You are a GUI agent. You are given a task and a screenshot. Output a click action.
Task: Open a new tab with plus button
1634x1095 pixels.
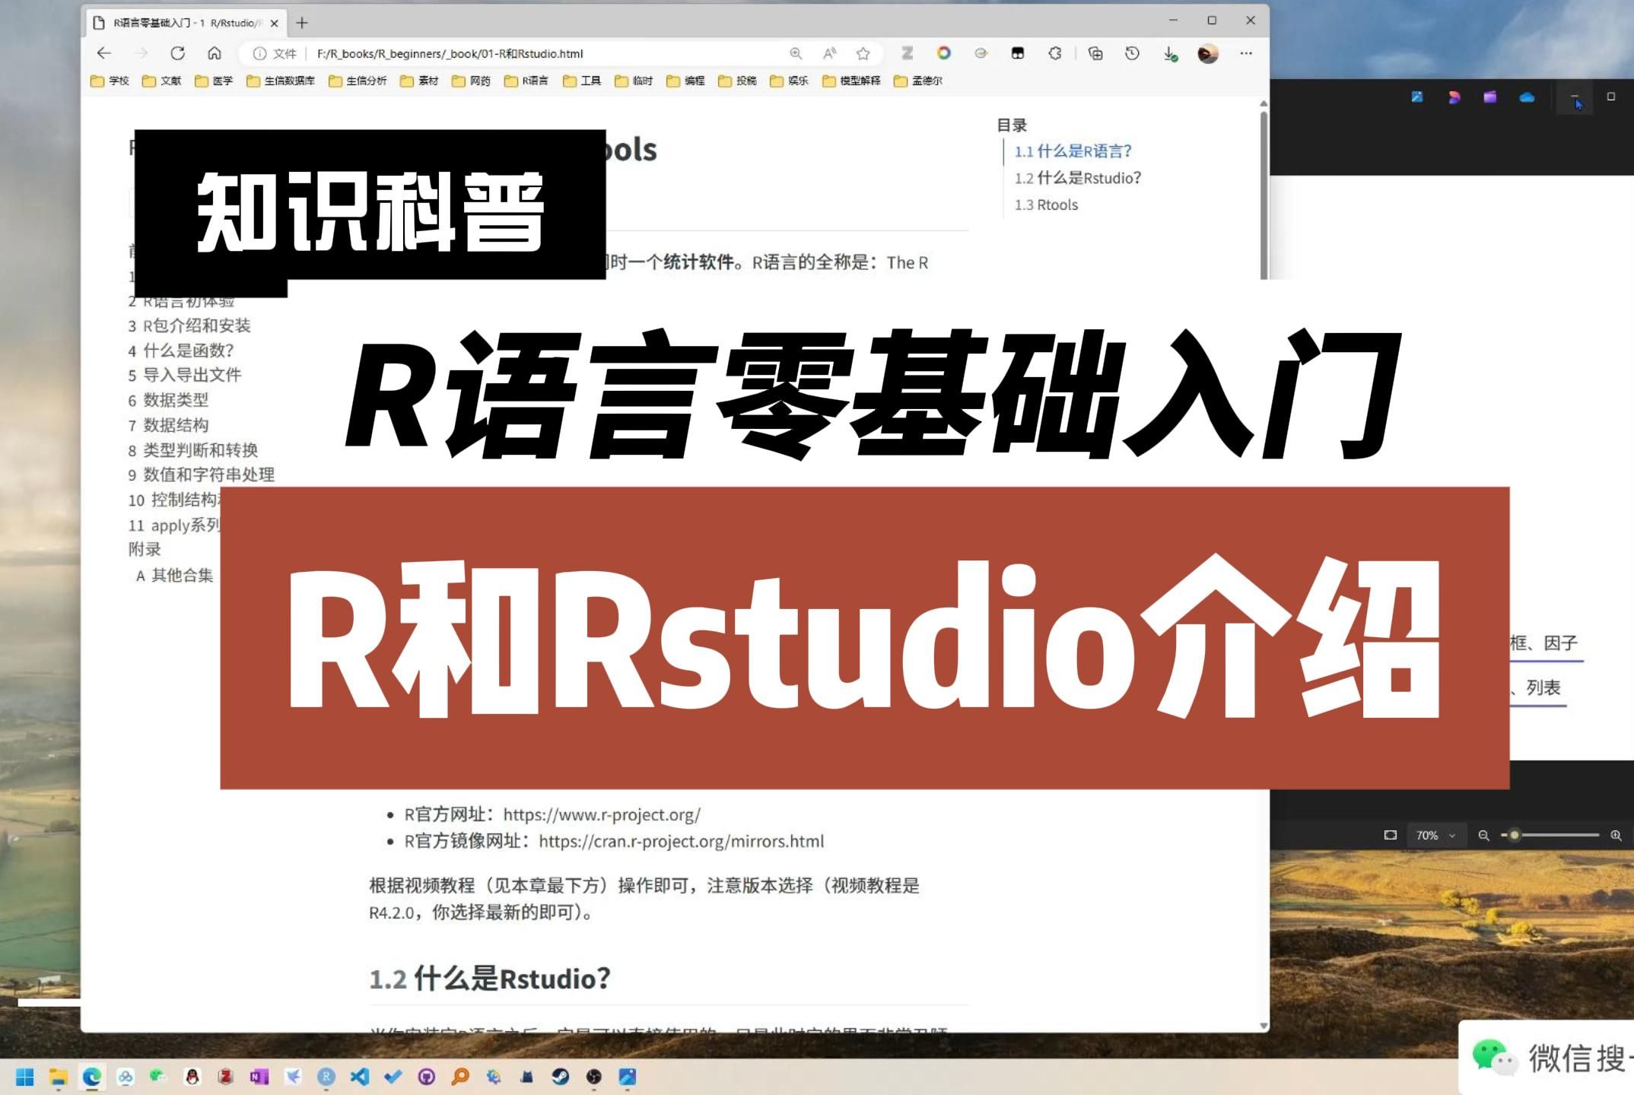coord(302,23)
